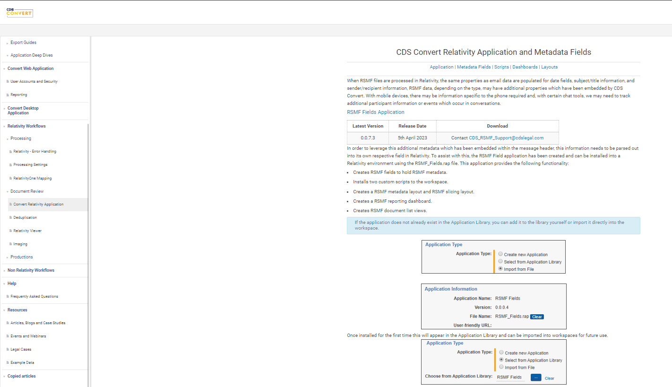Click the "Release Date" table header
The width and height of the screenshot is (672, 387).
tap(413, 126)
